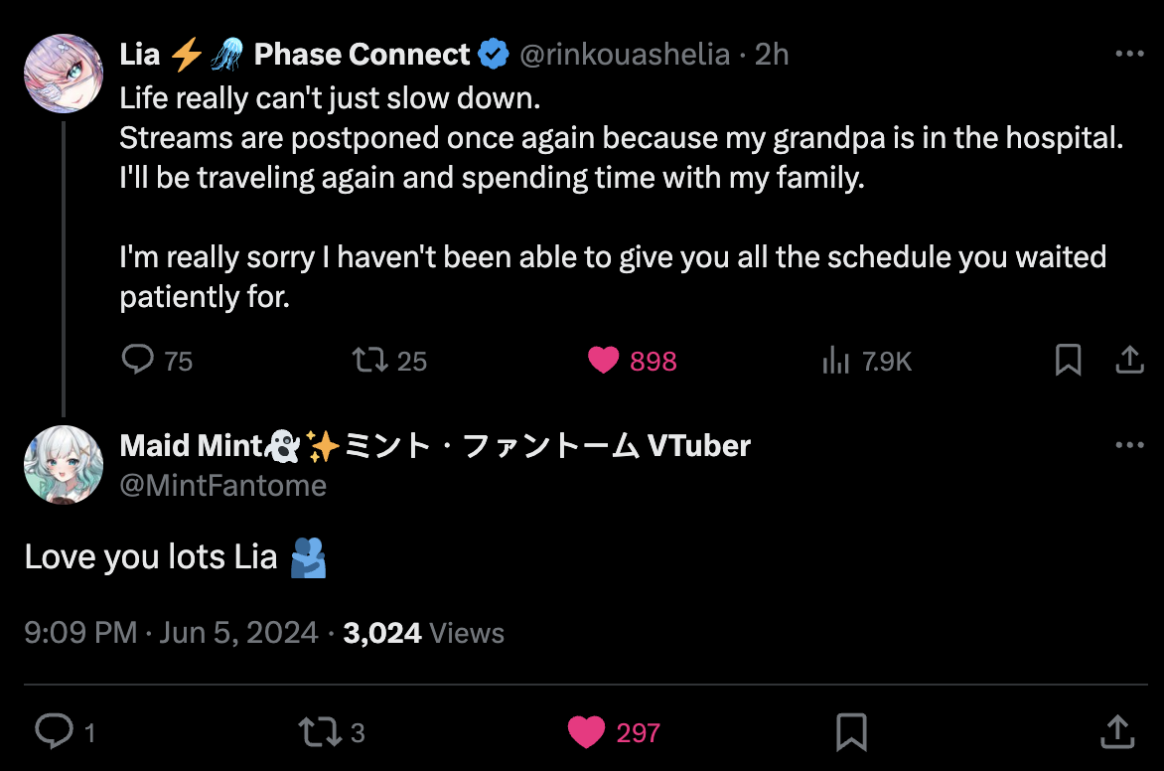Bookmark Maid Mint's reply tweet
This screenshot has width=1164, height=771.
click(x=851, y=732)
